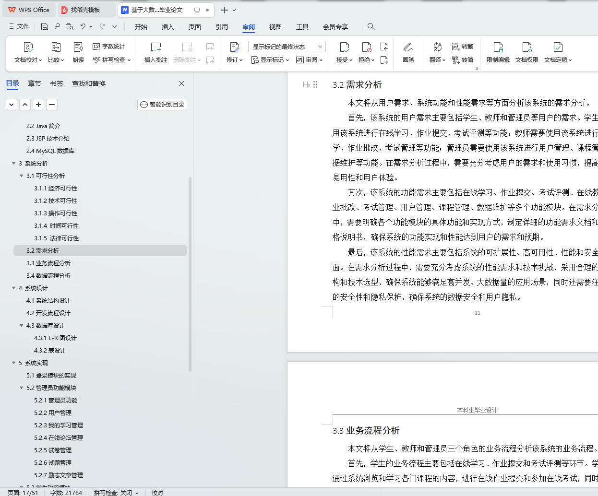Open the 视图 ribbon tab
This screenshot has width=598, height=496.
[x=275, y=27]
